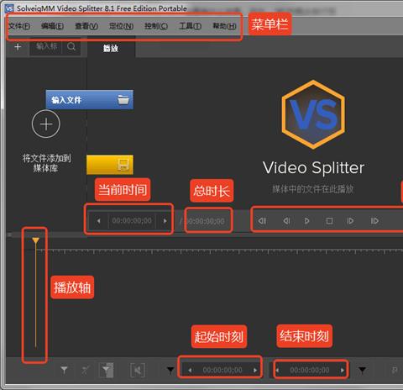Decrease start time with left arrow
Image resolution: width=403 pixels, height=390 pixels.
[x=190, y=371]
